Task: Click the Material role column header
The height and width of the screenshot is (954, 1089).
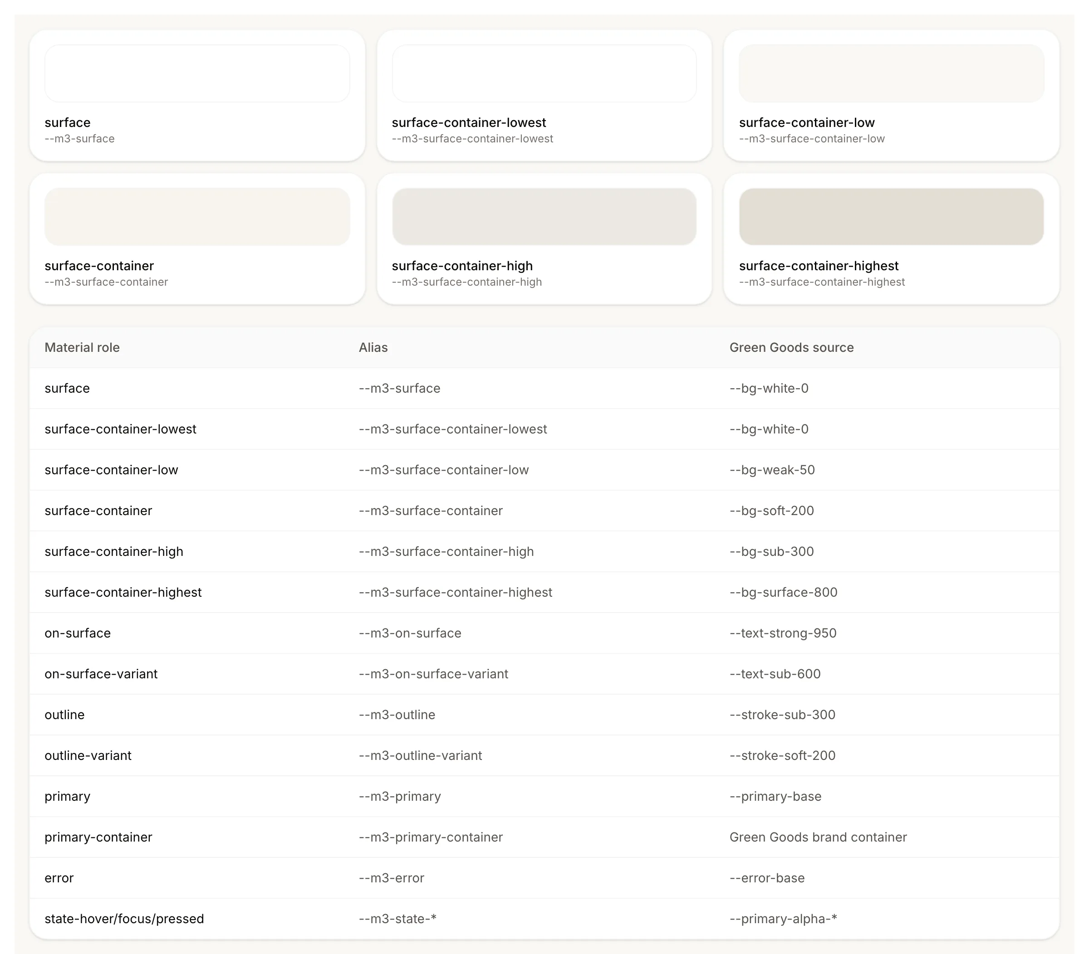Action: click(82, 348)
